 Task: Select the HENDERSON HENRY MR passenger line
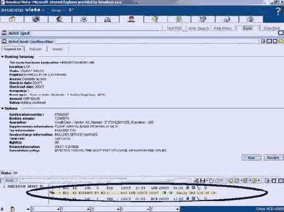(x=24, y=186)
